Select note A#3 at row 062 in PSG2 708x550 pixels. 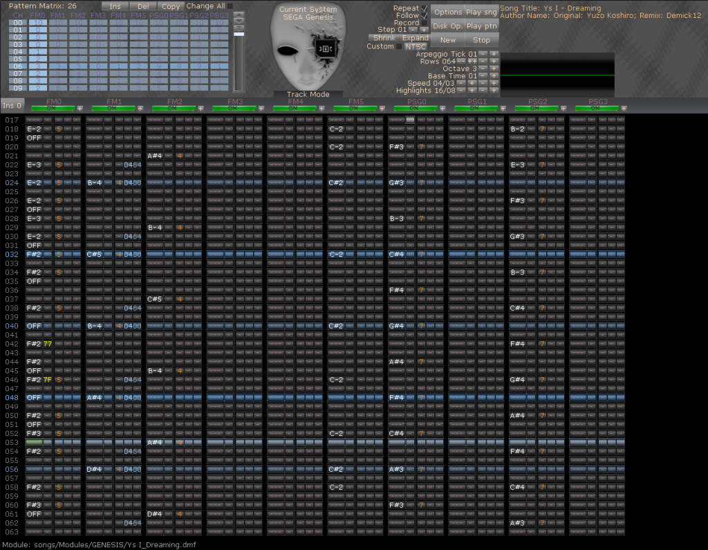517,523
